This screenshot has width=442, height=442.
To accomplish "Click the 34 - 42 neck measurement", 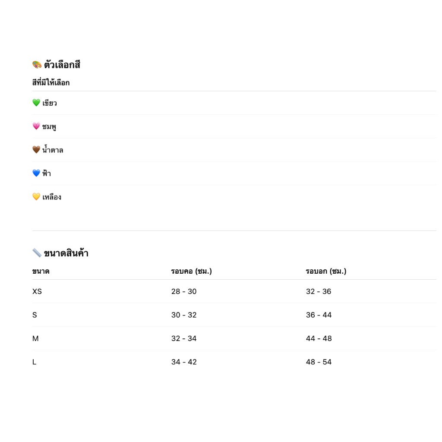I will click(184, 362).
